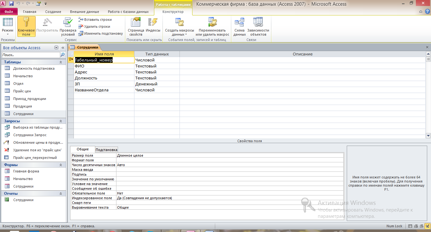Switch to the Главная ribbon tab
Viewport: 431px width, 232px height.
(30, 12)
